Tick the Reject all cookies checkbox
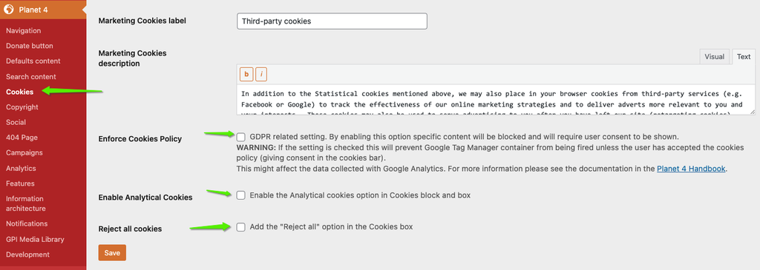 tap(241, 227)
